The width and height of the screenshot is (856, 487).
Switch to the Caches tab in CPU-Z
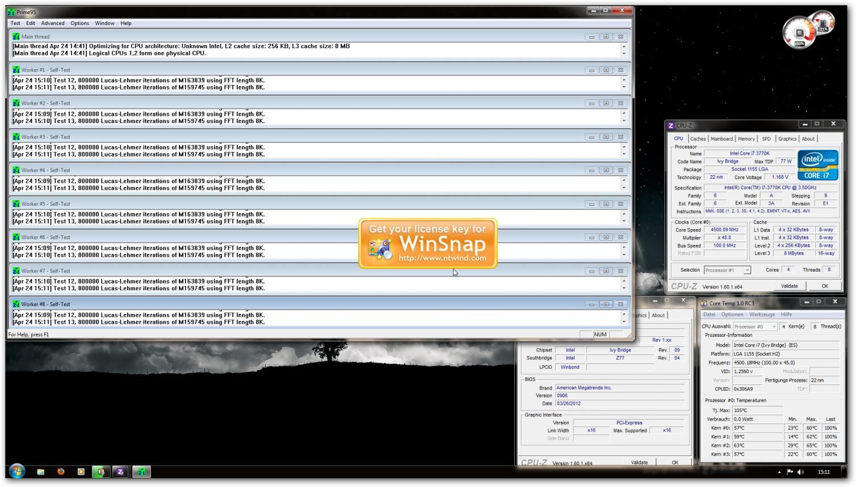tap(698, 139)
